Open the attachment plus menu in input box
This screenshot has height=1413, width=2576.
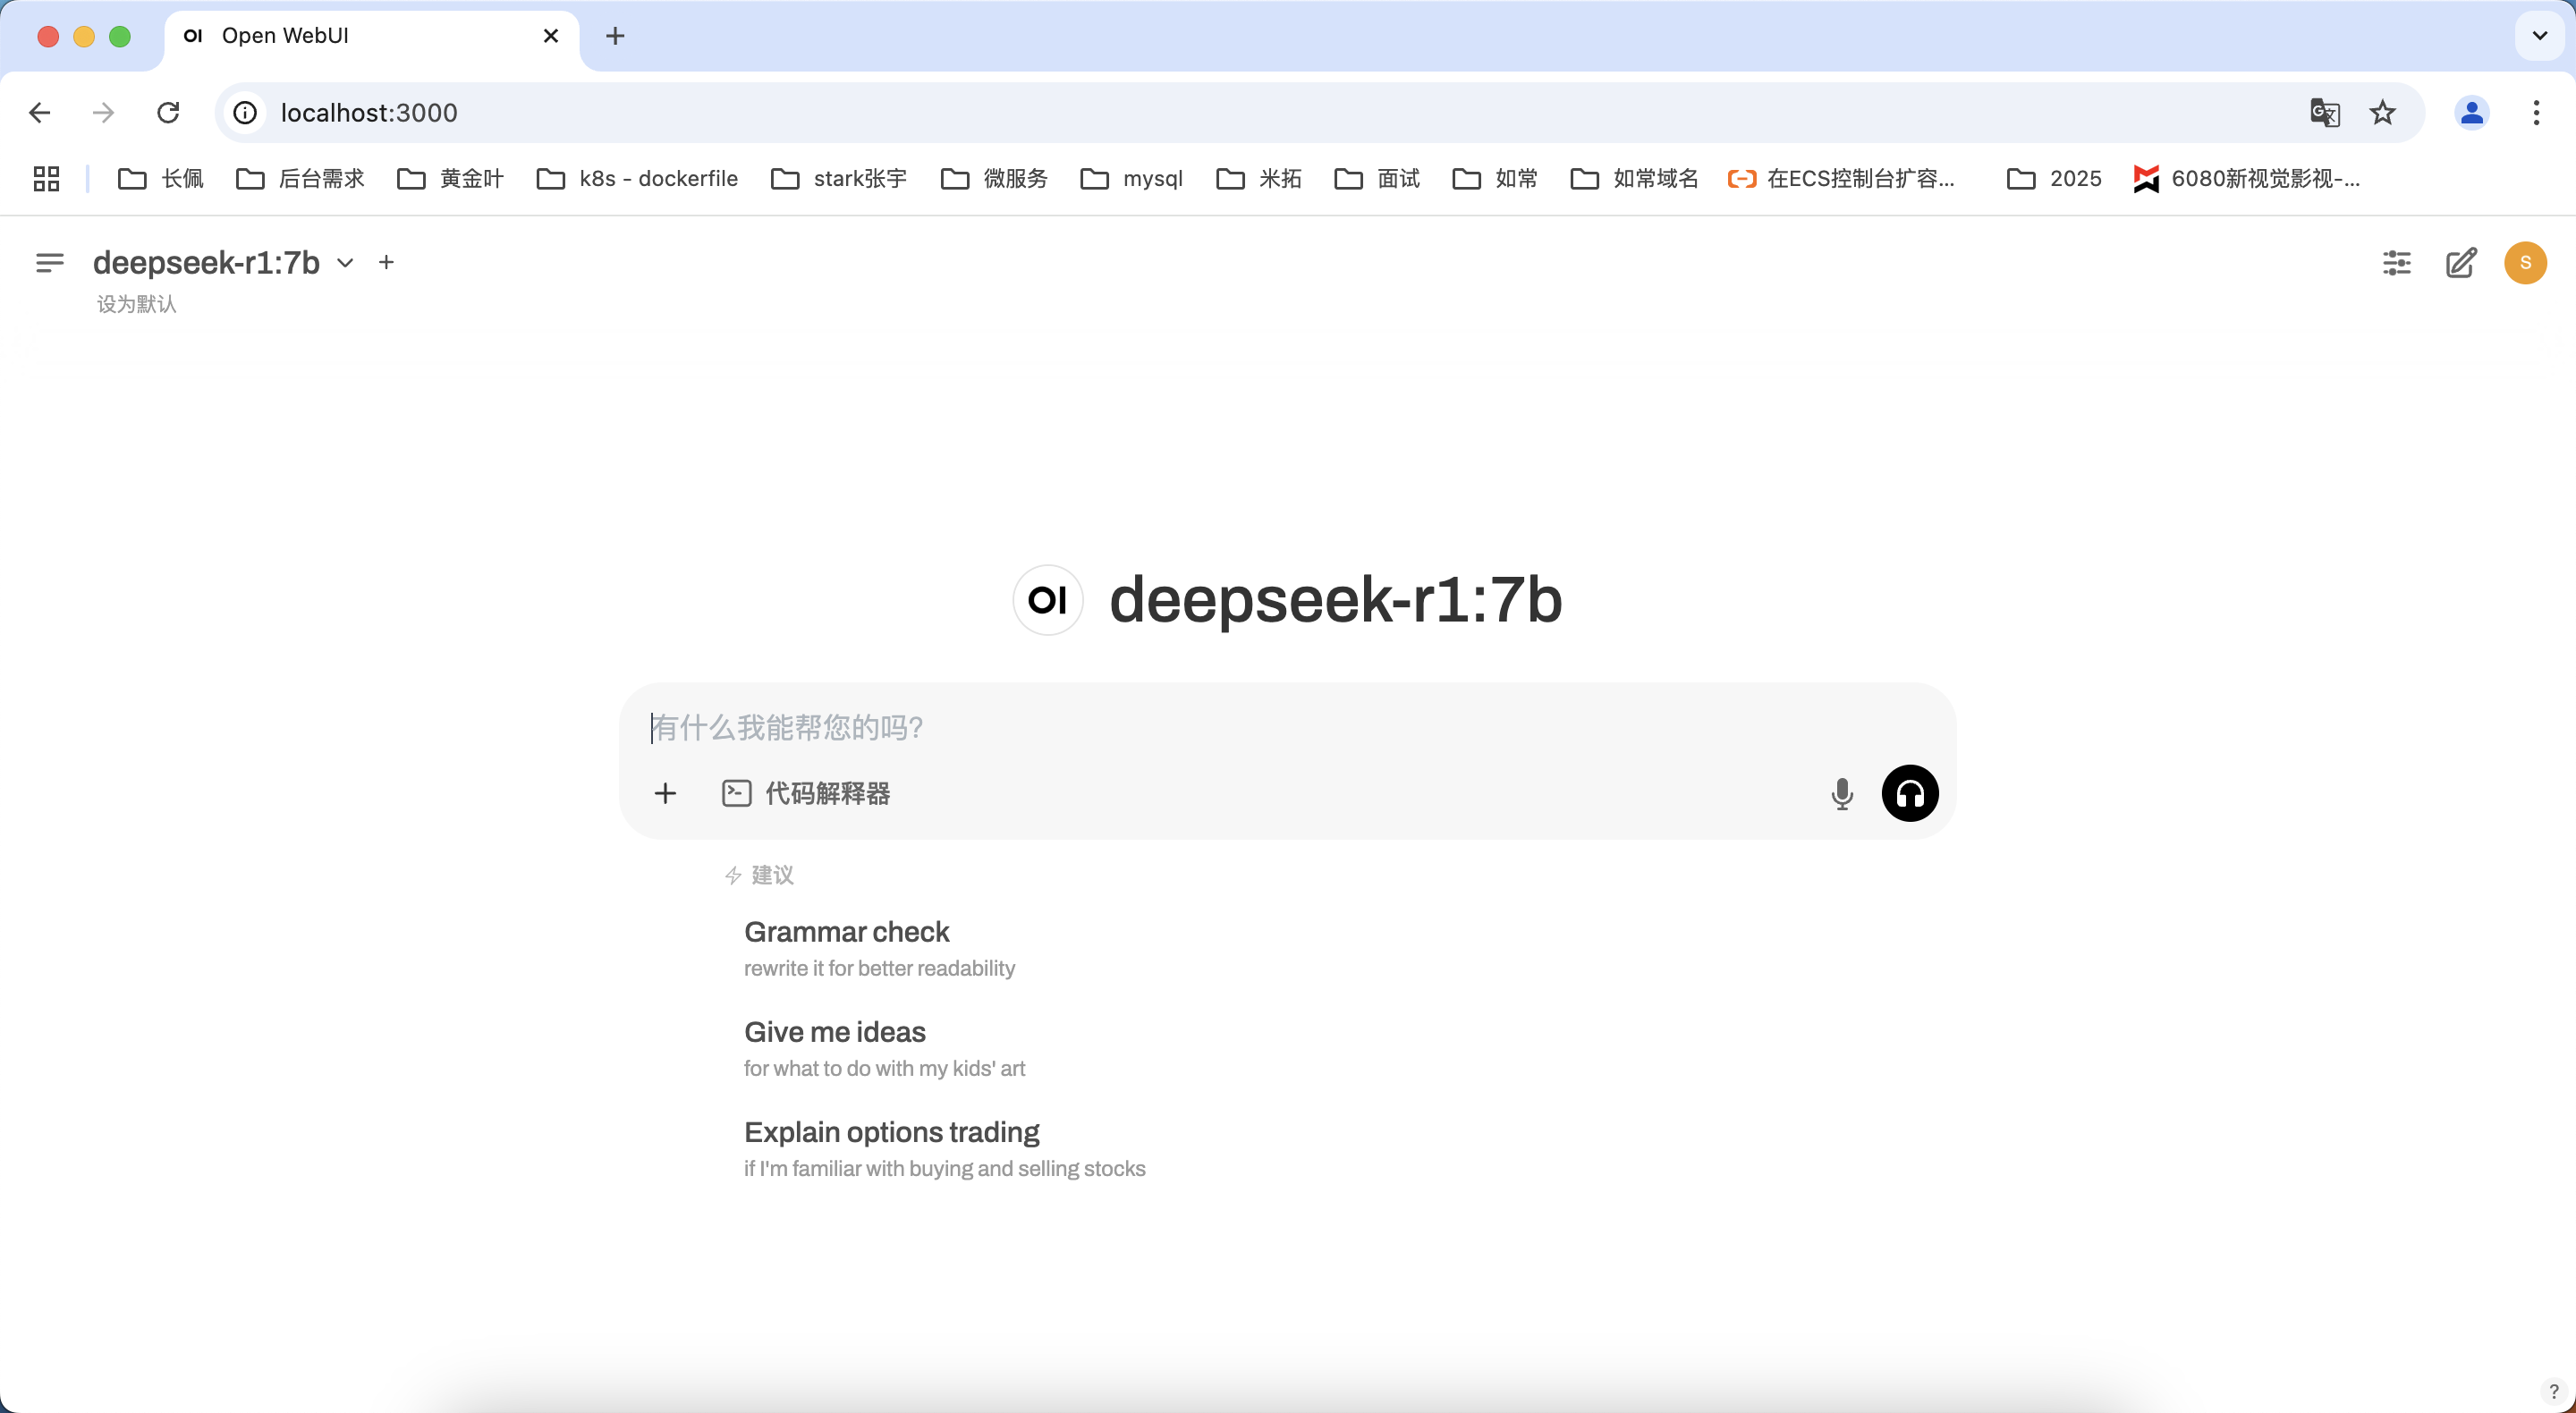(665, 793)
